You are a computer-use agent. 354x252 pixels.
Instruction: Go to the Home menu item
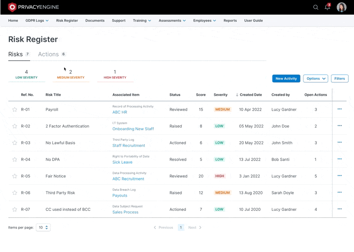tap(13, 20)
